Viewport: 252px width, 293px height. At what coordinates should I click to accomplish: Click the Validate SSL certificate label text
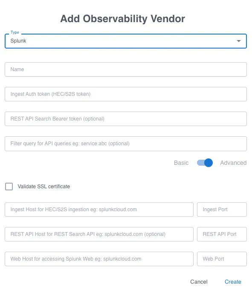click(44, 186)
